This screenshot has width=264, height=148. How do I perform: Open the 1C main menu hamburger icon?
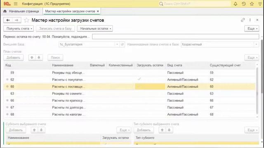point(16,4)
